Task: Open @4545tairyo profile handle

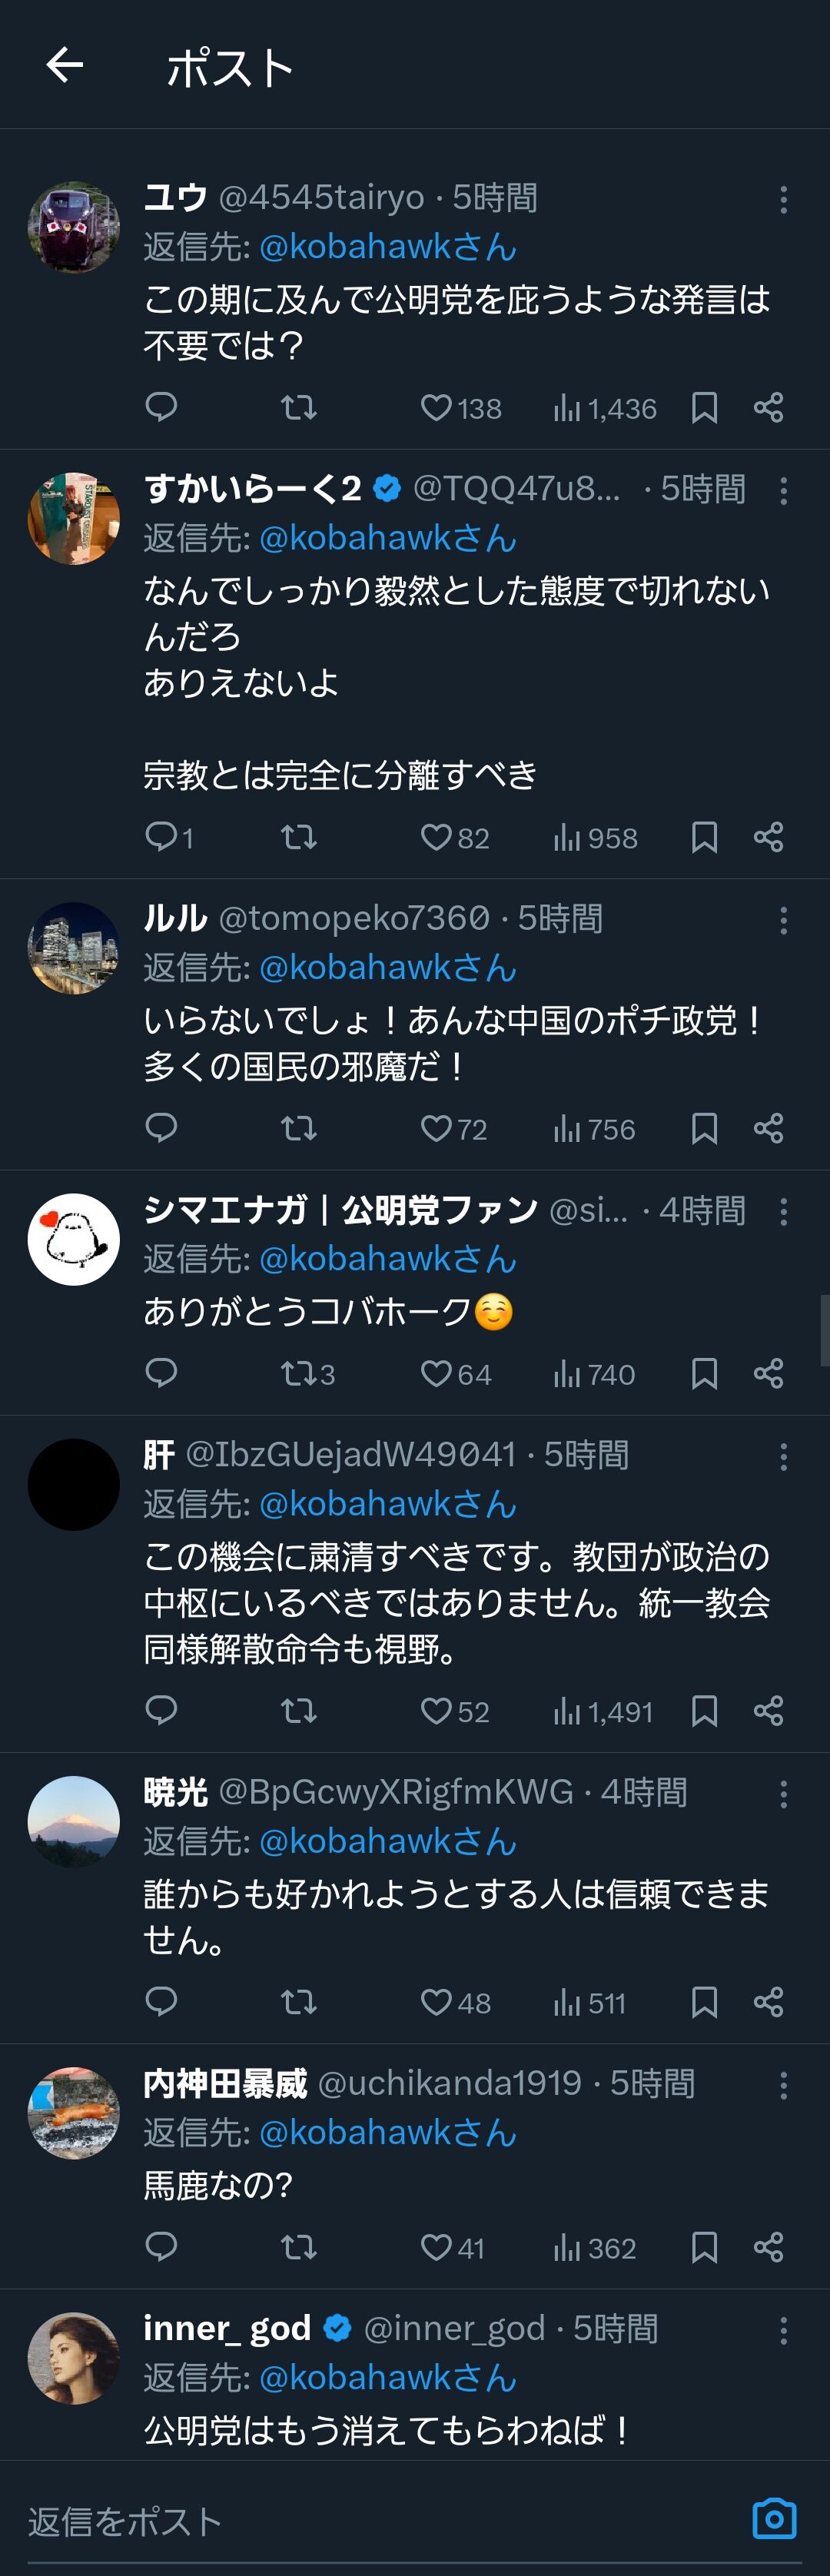Action: (x=321, y=197)
